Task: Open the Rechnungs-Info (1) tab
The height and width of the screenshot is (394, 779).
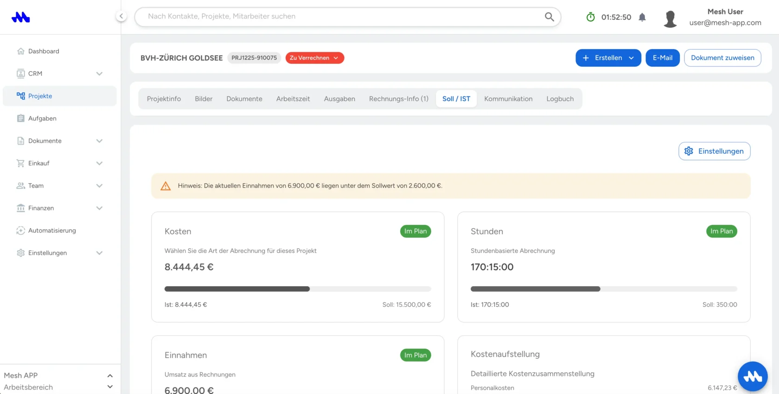Action: [399, 99]
